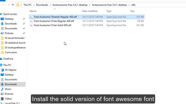Click the Free-Solid-900 font file icon

coord(31,25)
